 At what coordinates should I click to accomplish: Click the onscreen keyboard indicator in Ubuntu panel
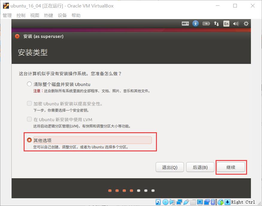[185, 24]
